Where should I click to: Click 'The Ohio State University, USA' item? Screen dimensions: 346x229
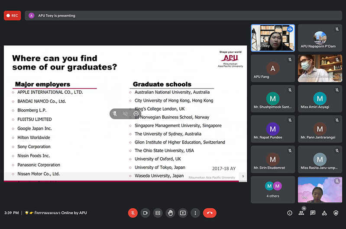coord(164,150)
